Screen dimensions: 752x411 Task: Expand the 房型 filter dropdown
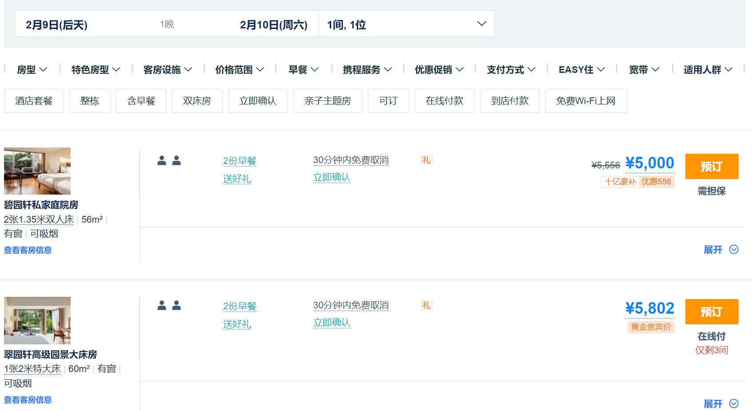[x=32, y=70]
